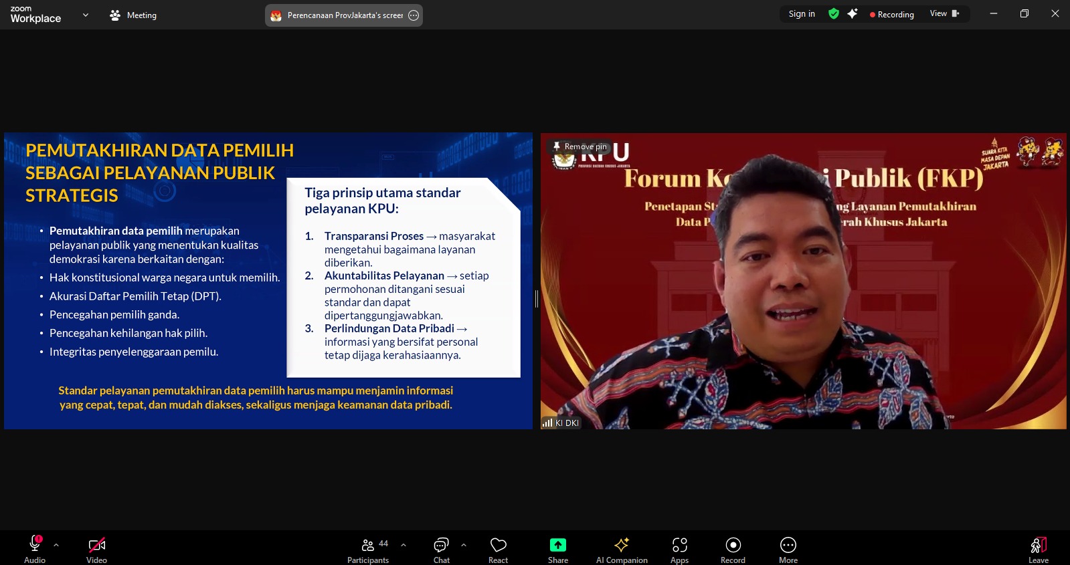Minimize the Zoom meeting window
1070x565 pixels.
[994, 14]
